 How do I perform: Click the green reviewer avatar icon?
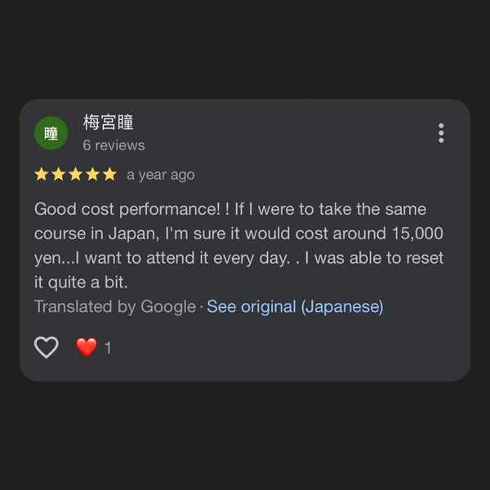click(x=51, y=133)
